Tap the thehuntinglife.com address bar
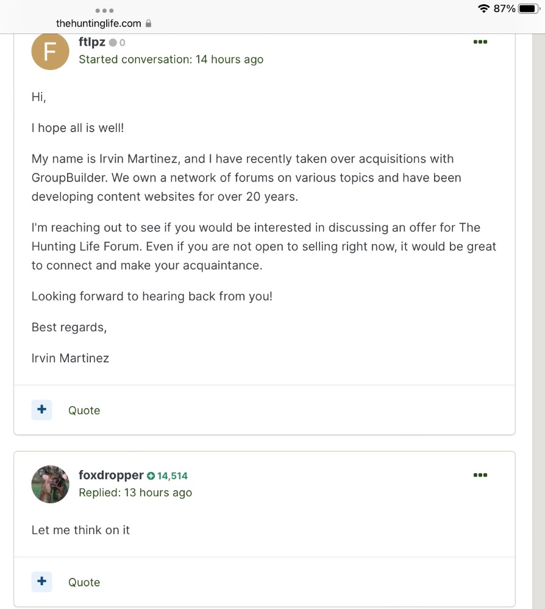This screenshot has width=545, height=609. pyautogui.click(x=104, y=24)
